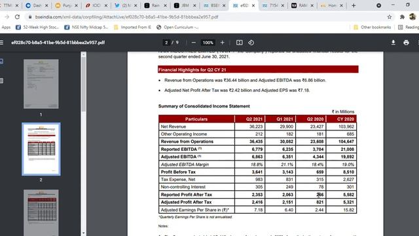This screenshot has height=236, width=419.
Task: Click the PDF page number field
Action: [166, 43]
